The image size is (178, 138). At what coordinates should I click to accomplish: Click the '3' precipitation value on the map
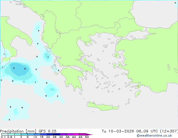14,68
